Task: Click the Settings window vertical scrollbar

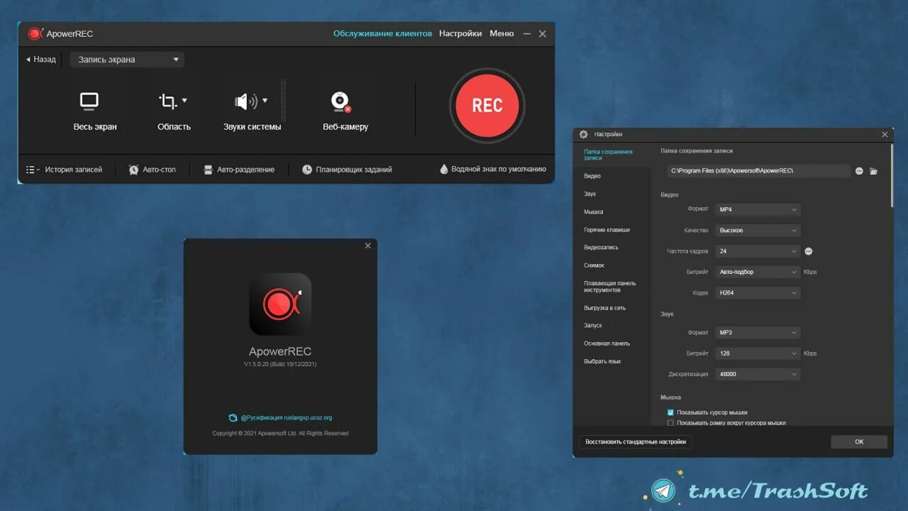Action: coord(892,175)
